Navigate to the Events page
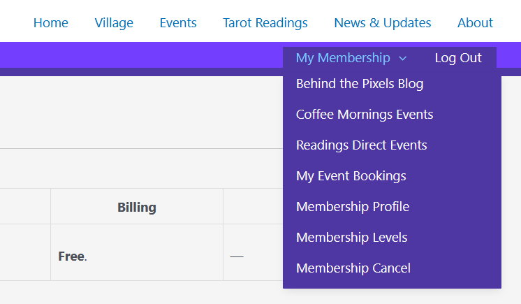Viewport: 521px width, 304px height. (178, 23)
